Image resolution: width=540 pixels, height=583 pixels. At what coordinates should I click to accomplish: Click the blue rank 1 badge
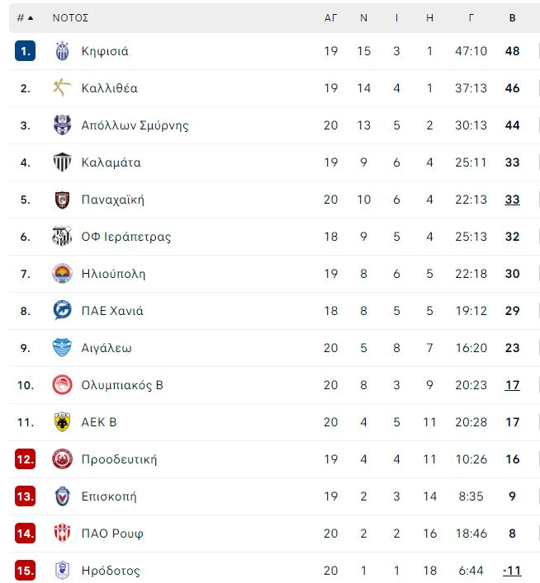click(26, 51)
